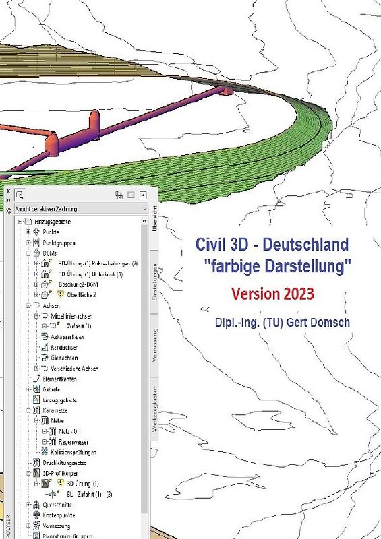The height and width of the screenshot is (539, 381).
Task: Expand the Böschung2-DGM node
Action: click(36, 284)
